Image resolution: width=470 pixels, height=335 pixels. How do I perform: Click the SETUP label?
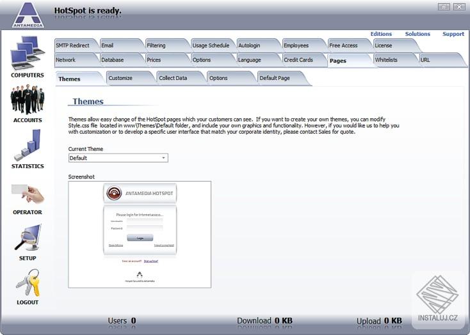[x=28, y=258]
